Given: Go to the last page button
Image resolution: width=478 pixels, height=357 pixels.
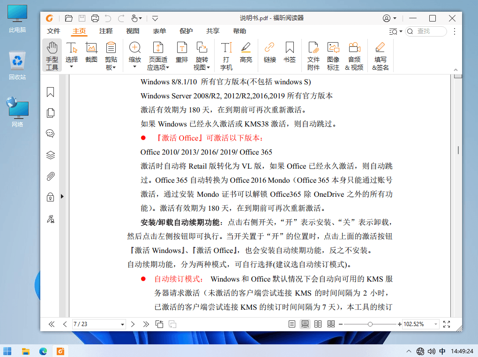Looking at the screenshot, I should pos(146,324).
